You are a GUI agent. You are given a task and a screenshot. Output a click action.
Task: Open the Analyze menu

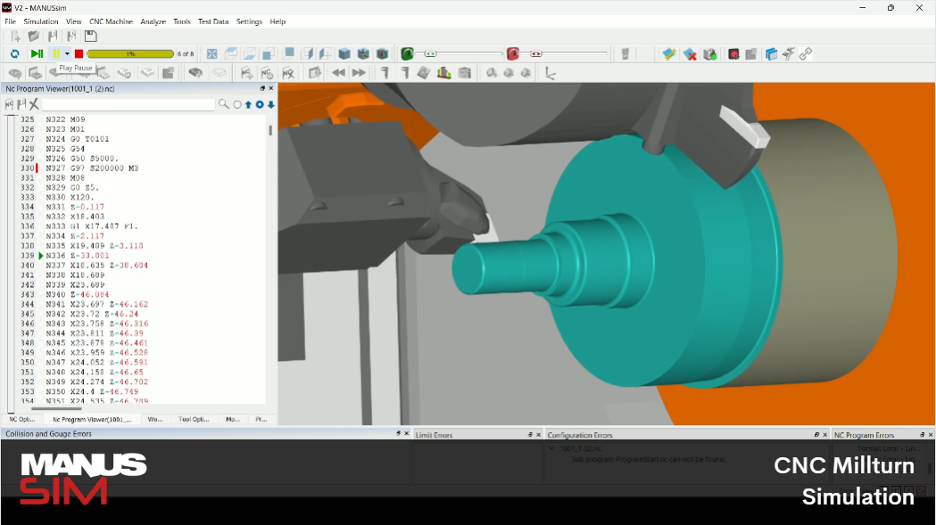(153, 21)
